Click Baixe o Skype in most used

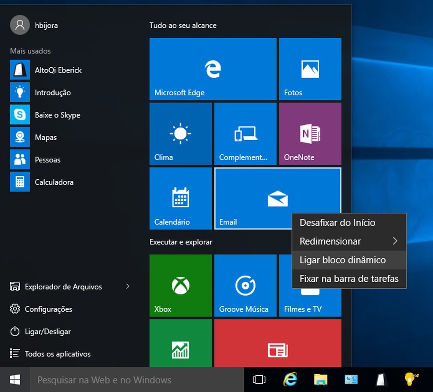tap(57, 115)
